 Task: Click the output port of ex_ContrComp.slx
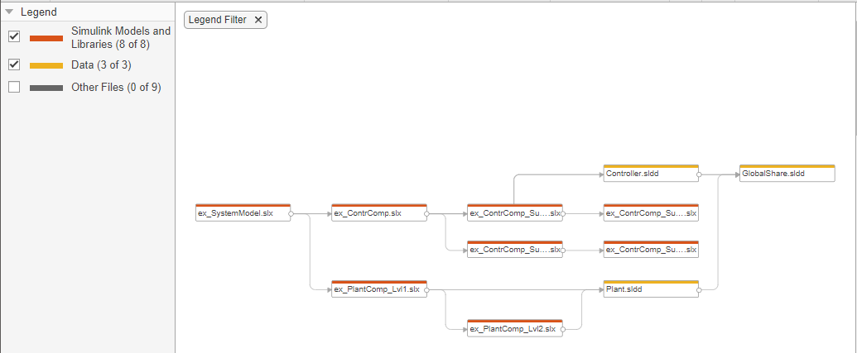tap(426, 213)
